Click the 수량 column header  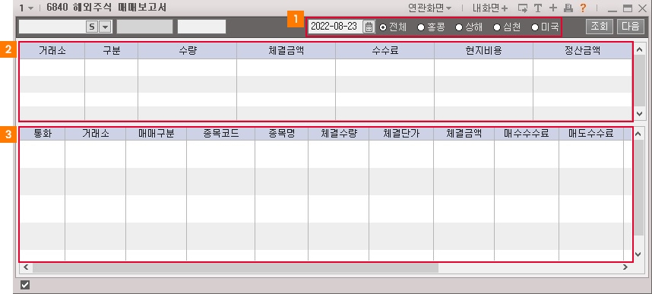click(188, 51)
